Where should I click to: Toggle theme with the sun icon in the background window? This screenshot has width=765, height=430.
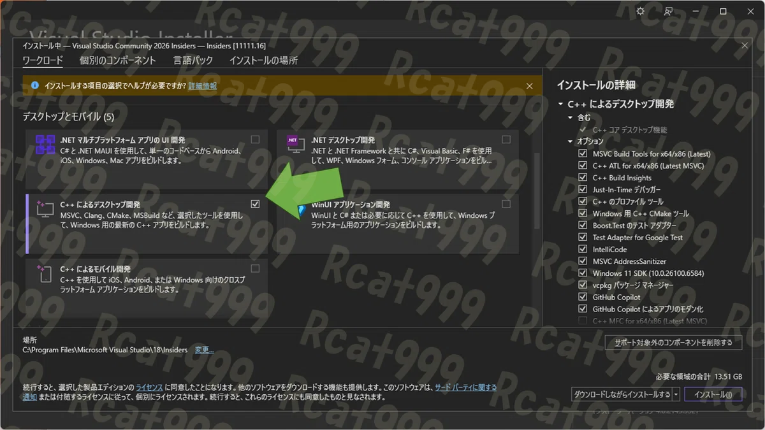tap(641, 11)
